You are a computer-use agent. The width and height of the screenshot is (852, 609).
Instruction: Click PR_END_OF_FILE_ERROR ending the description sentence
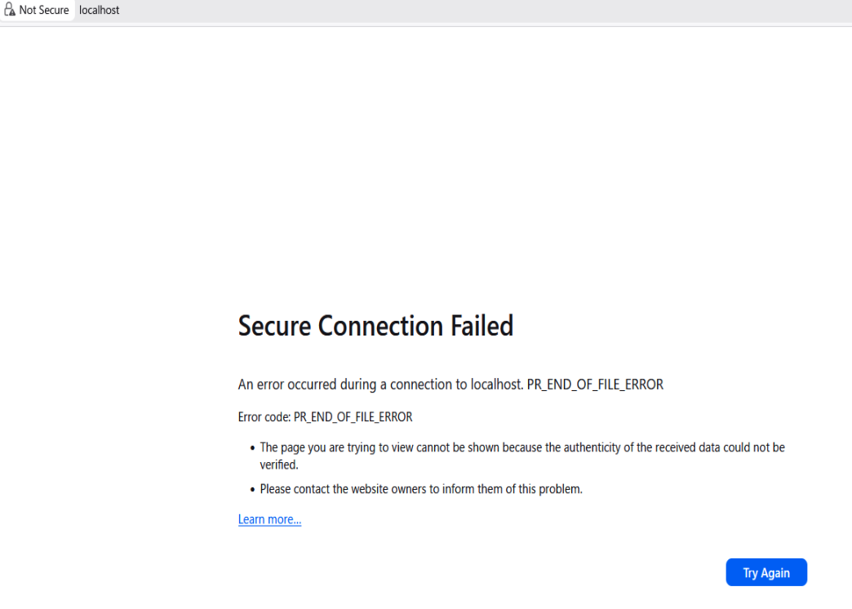pyautogui.click(x=595, y=385)
